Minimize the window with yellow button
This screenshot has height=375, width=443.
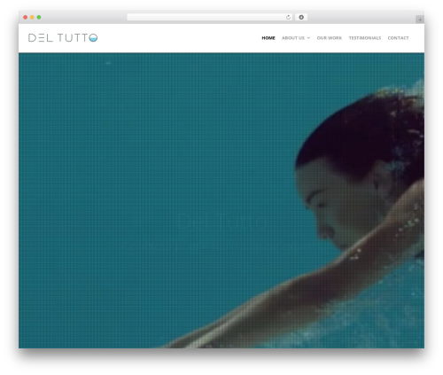(32, 17)
